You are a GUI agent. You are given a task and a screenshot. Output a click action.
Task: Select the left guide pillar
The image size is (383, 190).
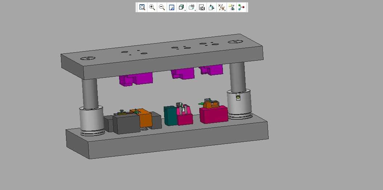tap(90, 94)
